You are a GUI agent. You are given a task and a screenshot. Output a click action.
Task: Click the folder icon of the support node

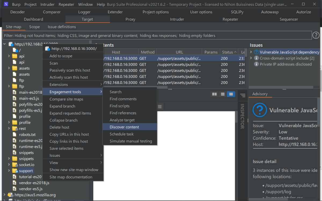pyautogui.click(x=15, y=171)
